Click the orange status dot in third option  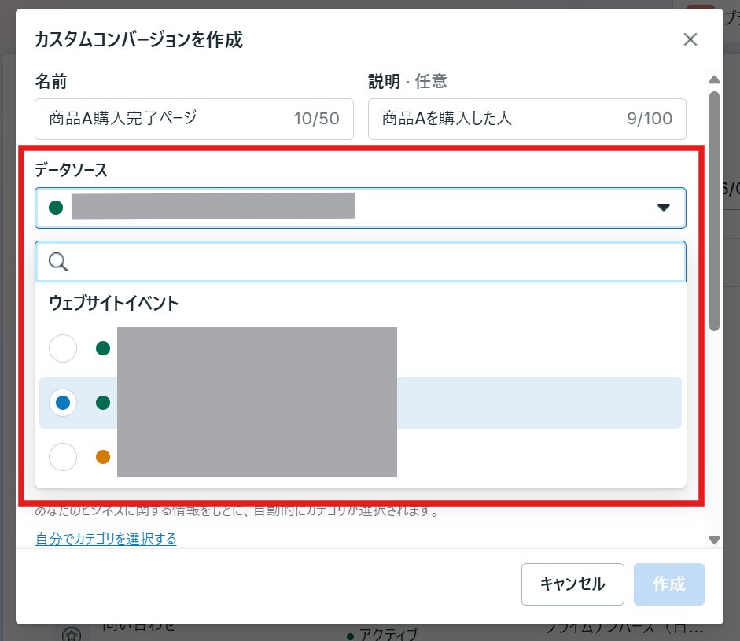point(102,457)
